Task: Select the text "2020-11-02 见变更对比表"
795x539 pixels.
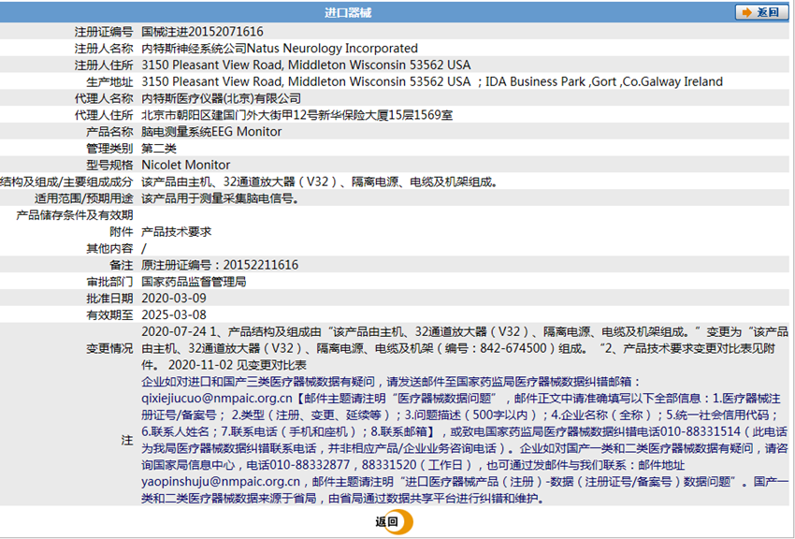Action: (x=238, y=365)
